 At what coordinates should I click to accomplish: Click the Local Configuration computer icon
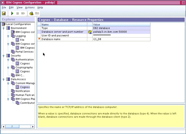tap(4, 24)
